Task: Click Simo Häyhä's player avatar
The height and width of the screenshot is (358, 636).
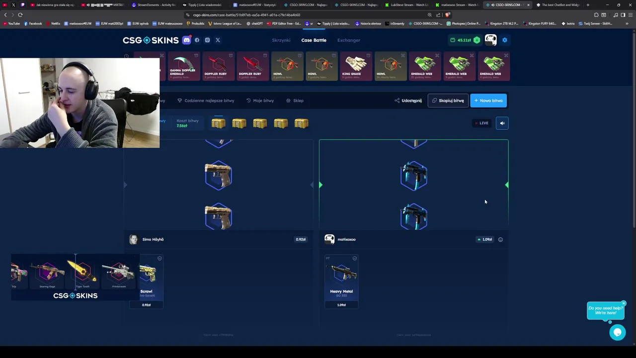Action: 133,240
